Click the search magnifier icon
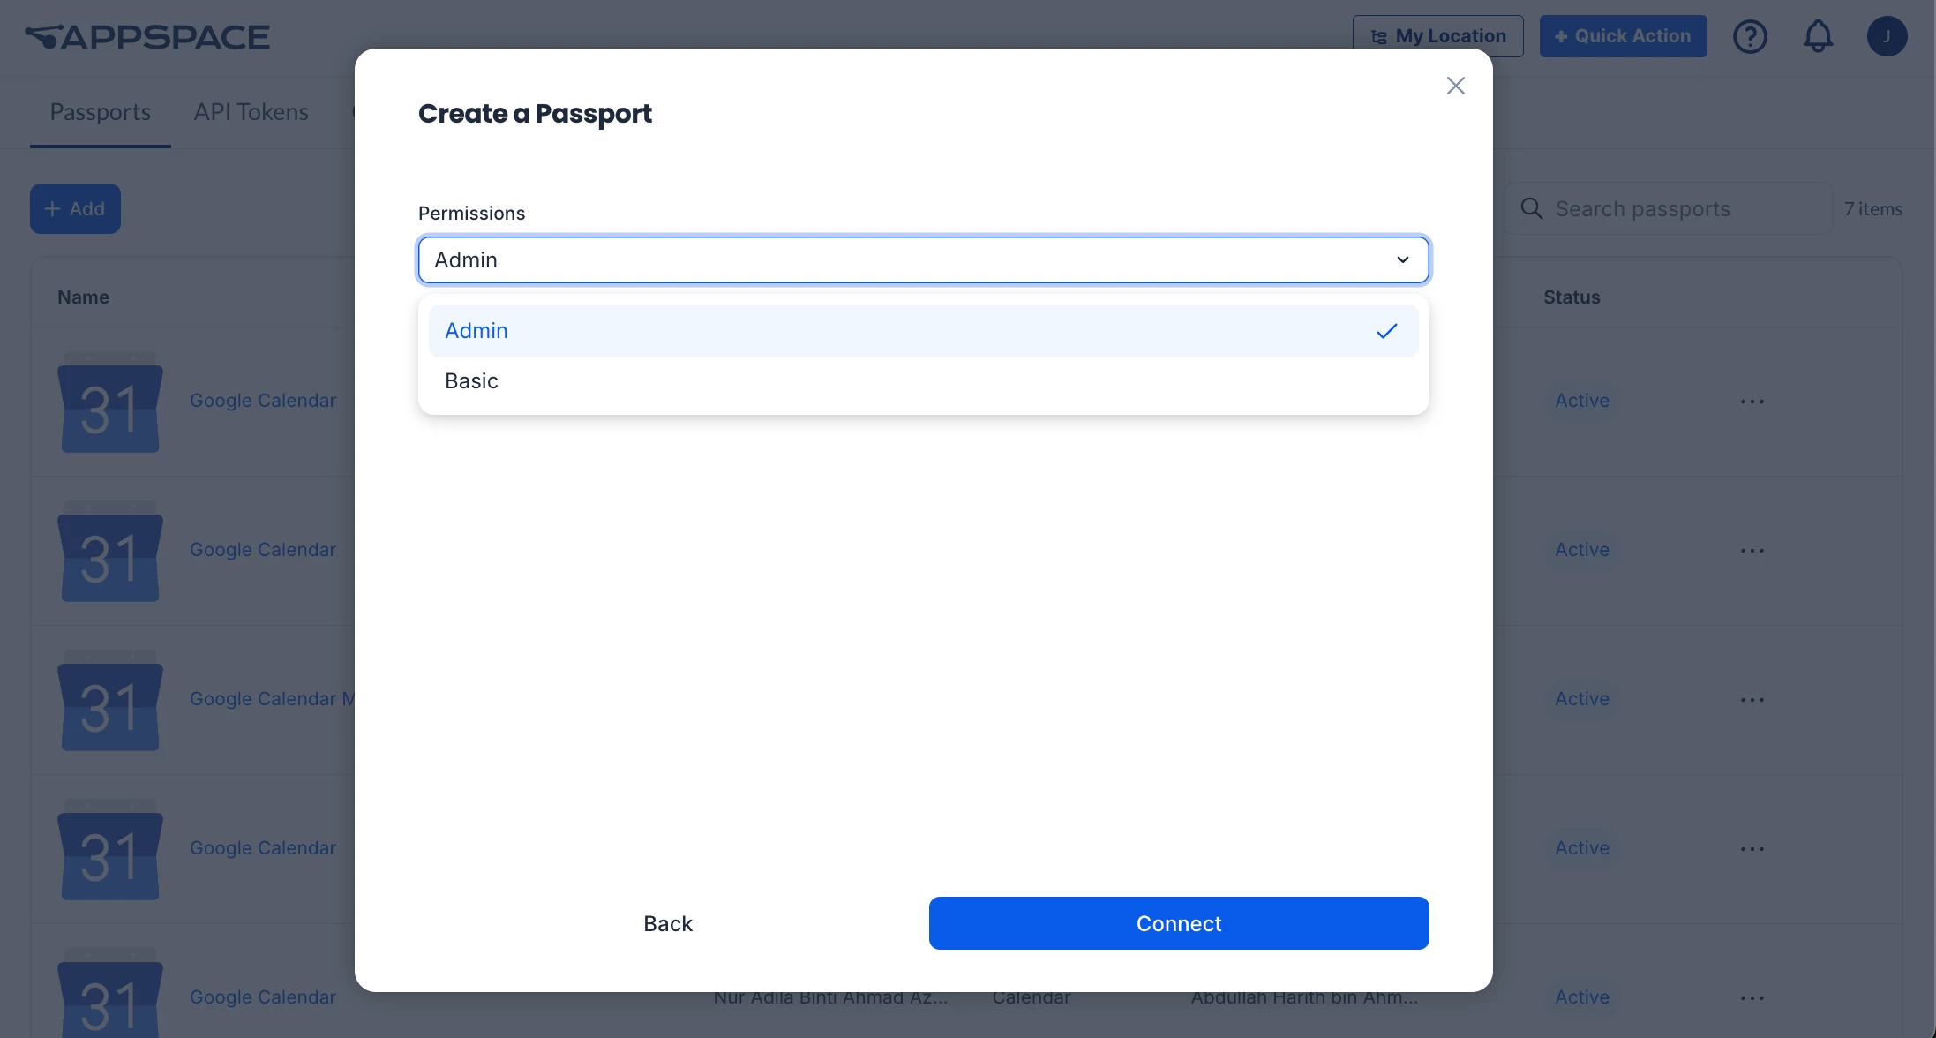The width and height of the screenshot is (1936, 1038). (1532, 209)
